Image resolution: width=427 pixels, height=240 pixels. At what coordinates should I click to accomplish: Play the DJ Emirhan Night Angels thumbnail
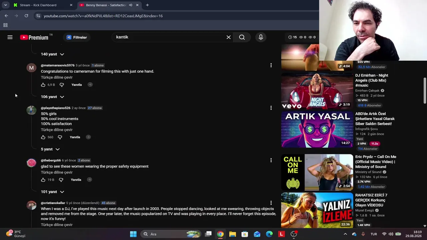coord(317,91)
